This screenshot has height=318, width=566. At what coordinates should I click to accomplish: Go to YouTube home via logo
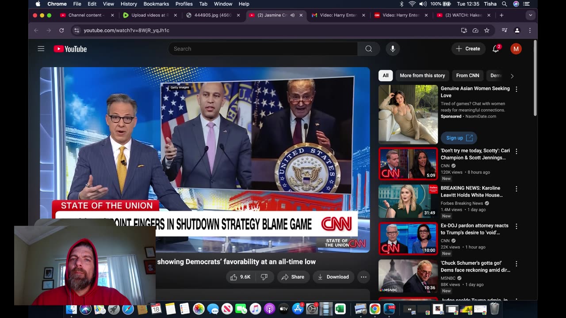pyautogui.click(x=70, y=49)
